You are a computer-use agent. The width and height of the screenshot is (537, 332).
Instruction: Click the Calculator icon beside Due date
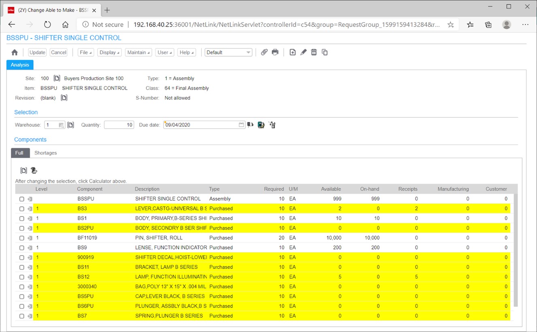[x=261, y=125]
